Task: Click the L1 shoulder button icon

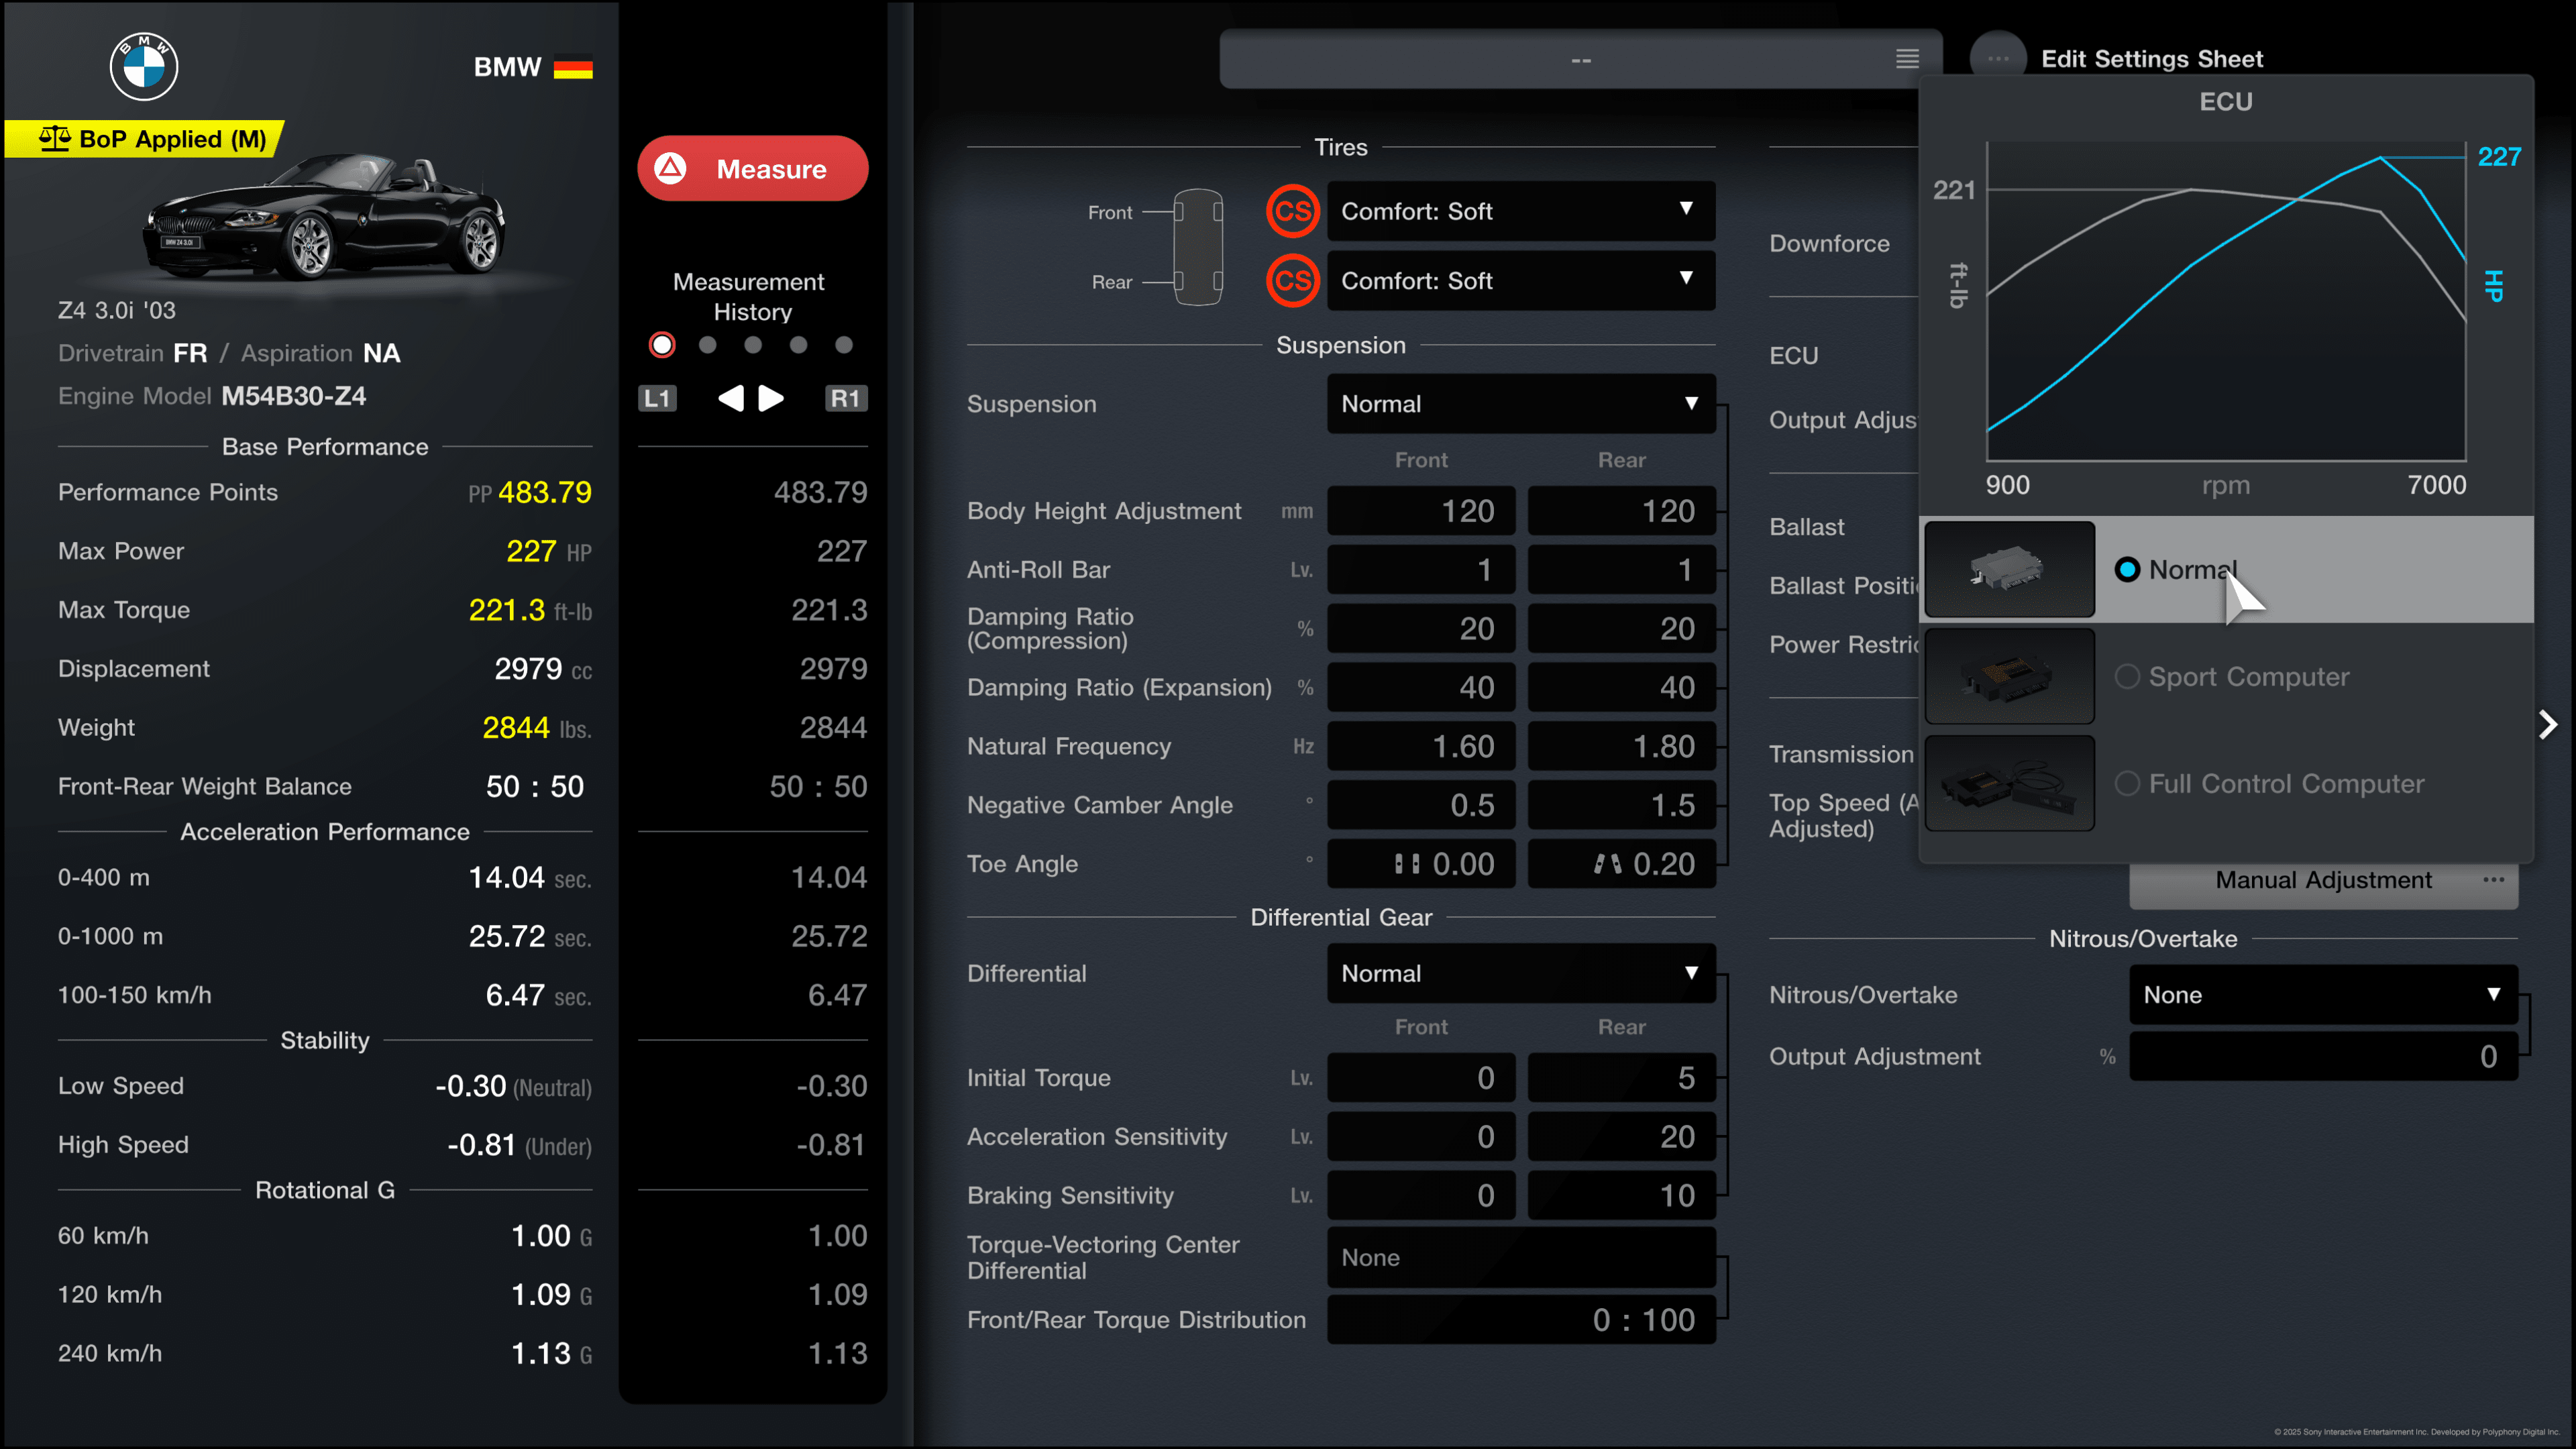Action: tap(657, 398)
